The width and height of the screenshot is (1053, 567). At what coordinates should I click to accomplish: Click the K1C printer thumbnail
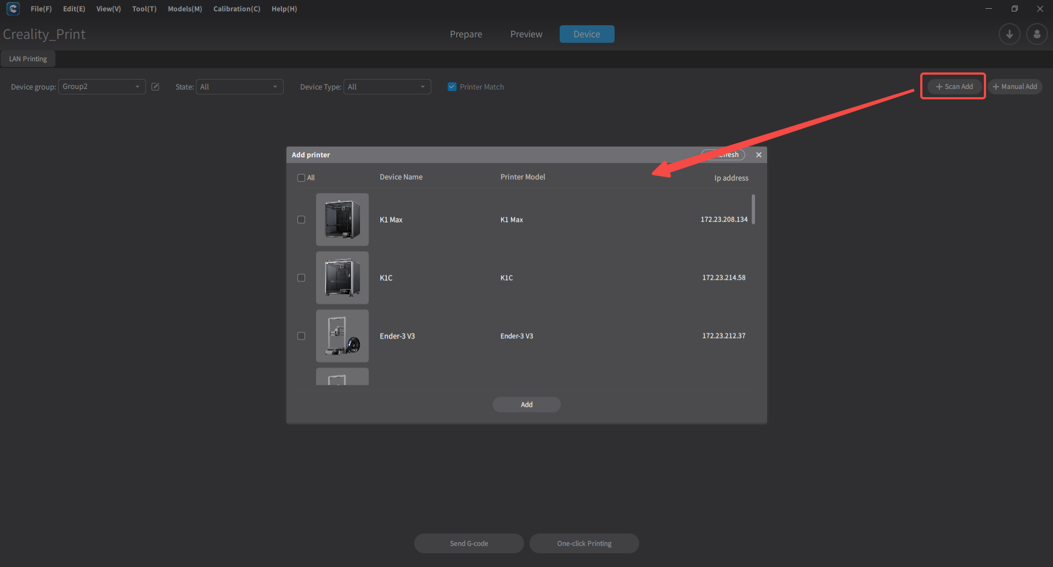point(342,278)
